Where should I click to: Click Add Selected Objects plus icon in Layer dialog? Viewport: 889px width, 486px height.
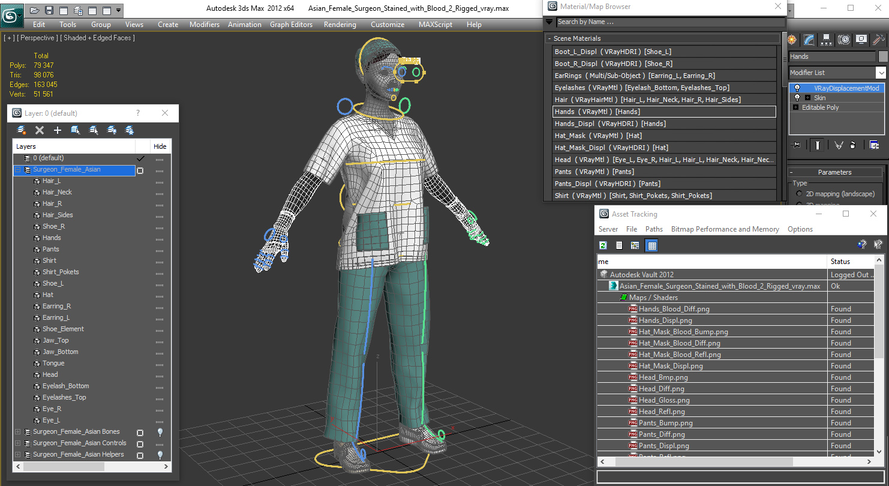pos(58,130)
